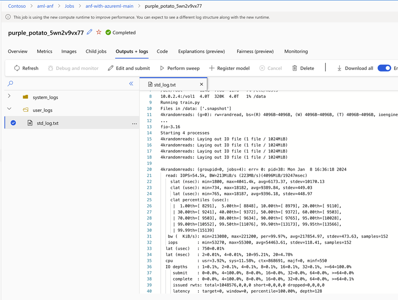The image size is (398, 300).
Task: Select the Outputs + logs tab
Action: (132, 51)
